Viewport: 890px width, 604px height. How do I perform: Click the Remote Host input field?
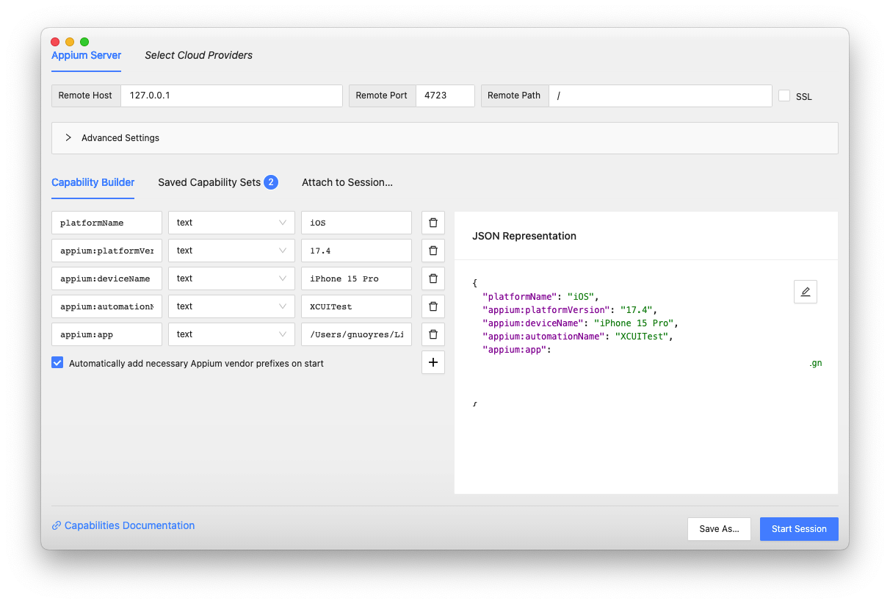pyautogui.click(x=231, y=96)
